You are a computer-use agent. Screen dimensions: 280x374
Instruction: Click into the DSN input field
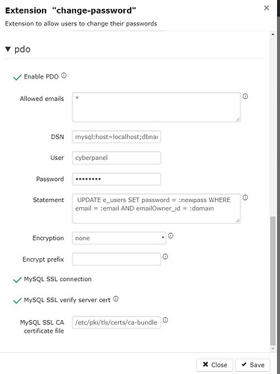116,137
